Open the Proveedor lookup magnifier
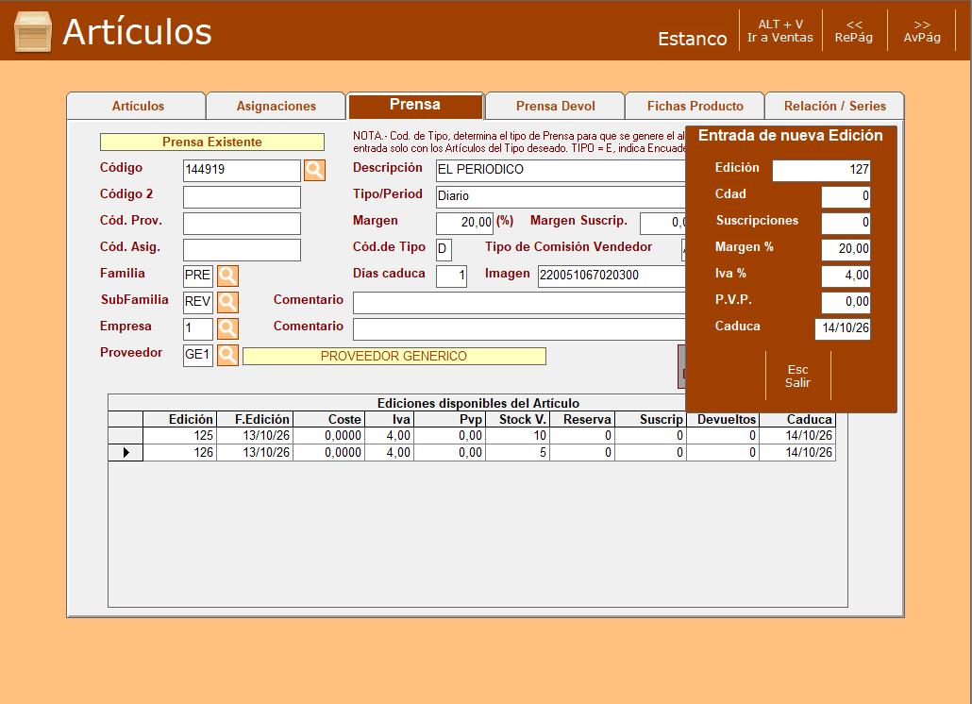The image size is (972, 704). point(227,355)
